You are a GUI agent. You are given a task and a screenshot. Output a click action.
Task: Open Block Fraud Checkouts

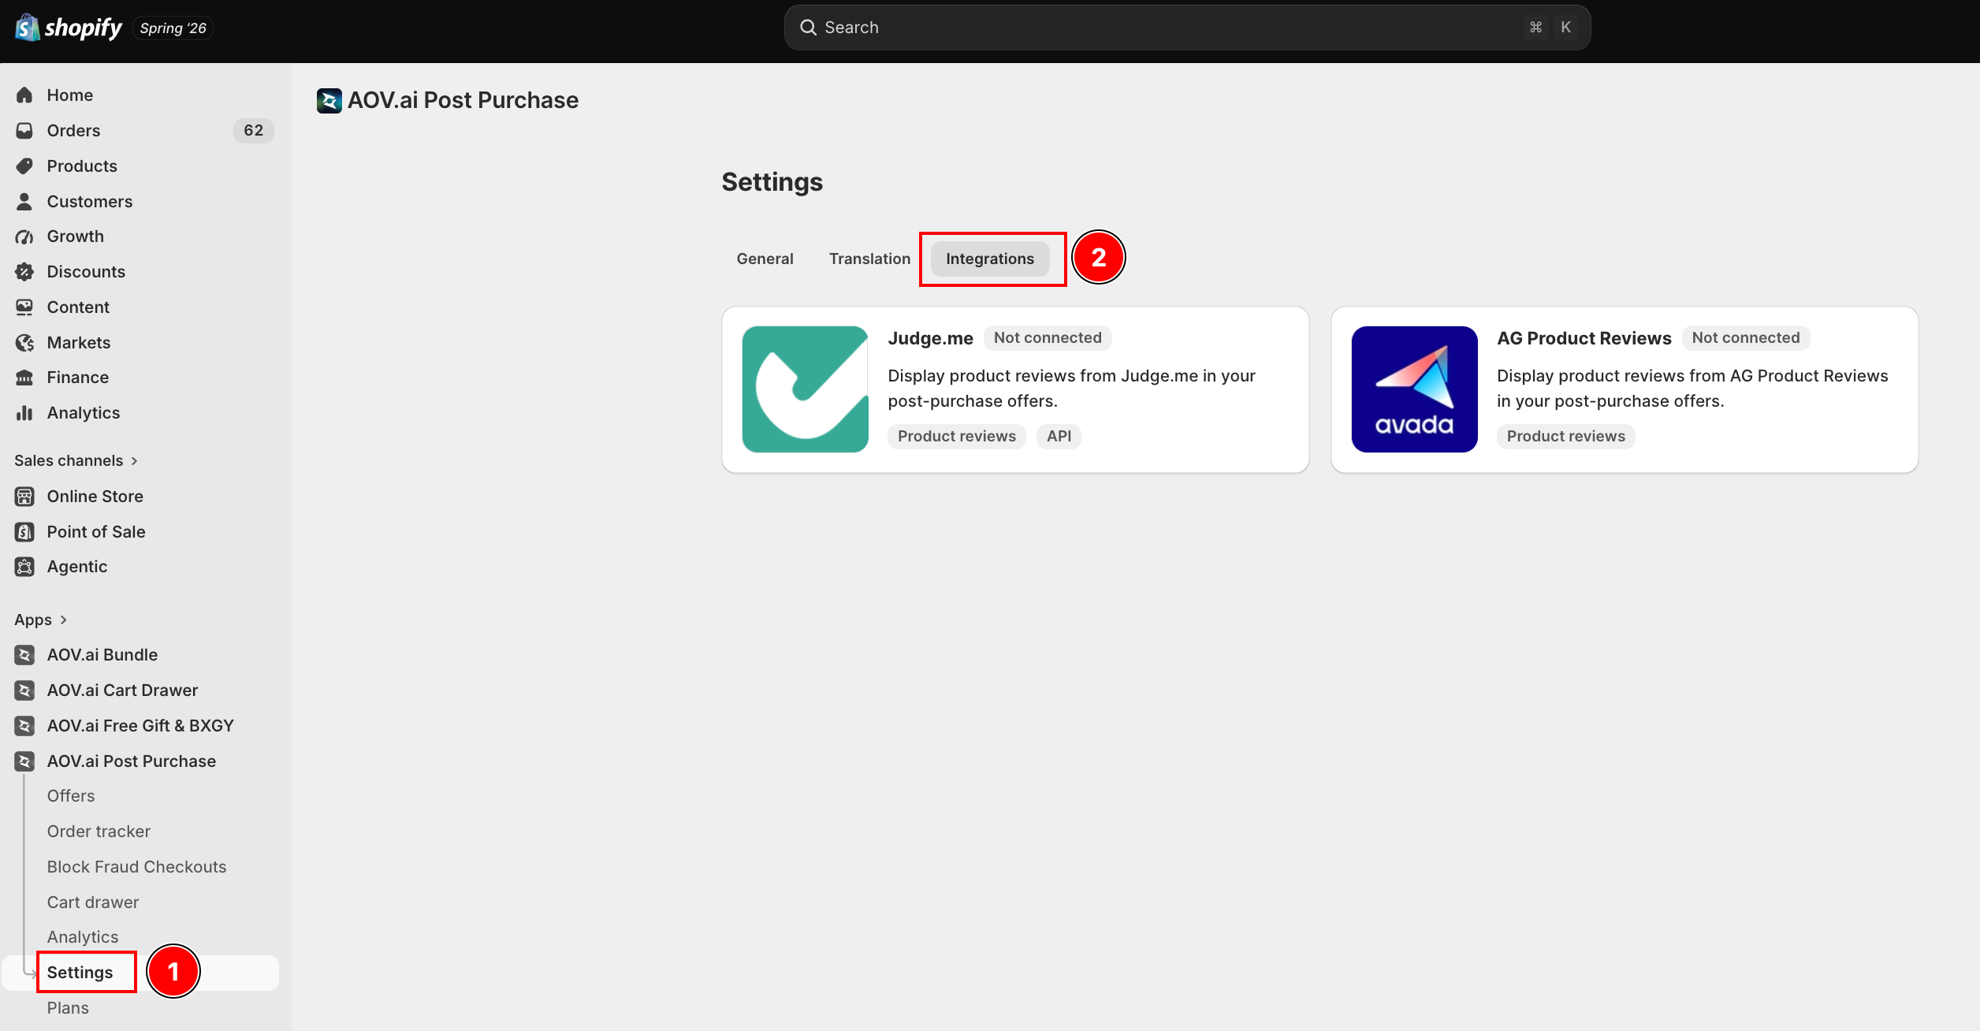pos(136,867)
